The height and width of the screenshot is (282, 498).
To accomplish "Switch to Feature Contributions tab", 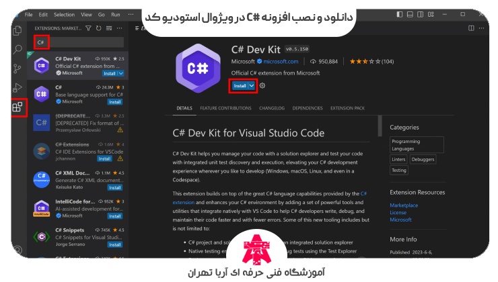I will pyautogui.click(x=225, y=108).
